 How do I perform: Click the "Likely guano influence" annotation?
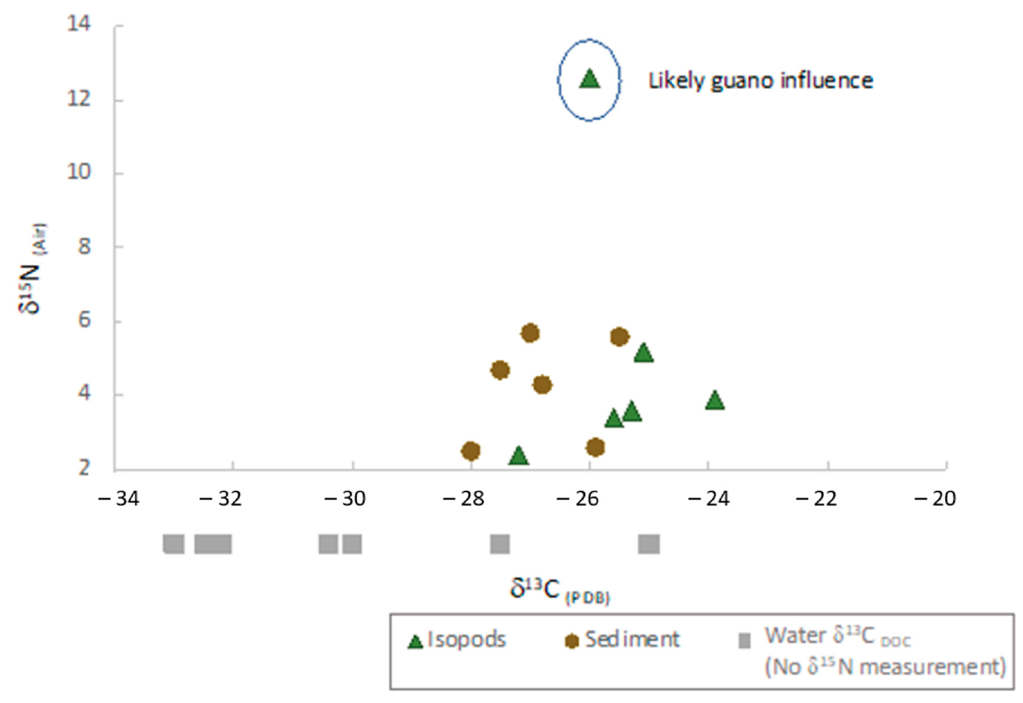(x=761, y=81)
